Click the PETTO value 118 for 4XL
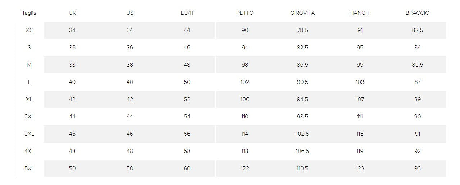Screen dimensions: 460x185 (x=245, y=151)
